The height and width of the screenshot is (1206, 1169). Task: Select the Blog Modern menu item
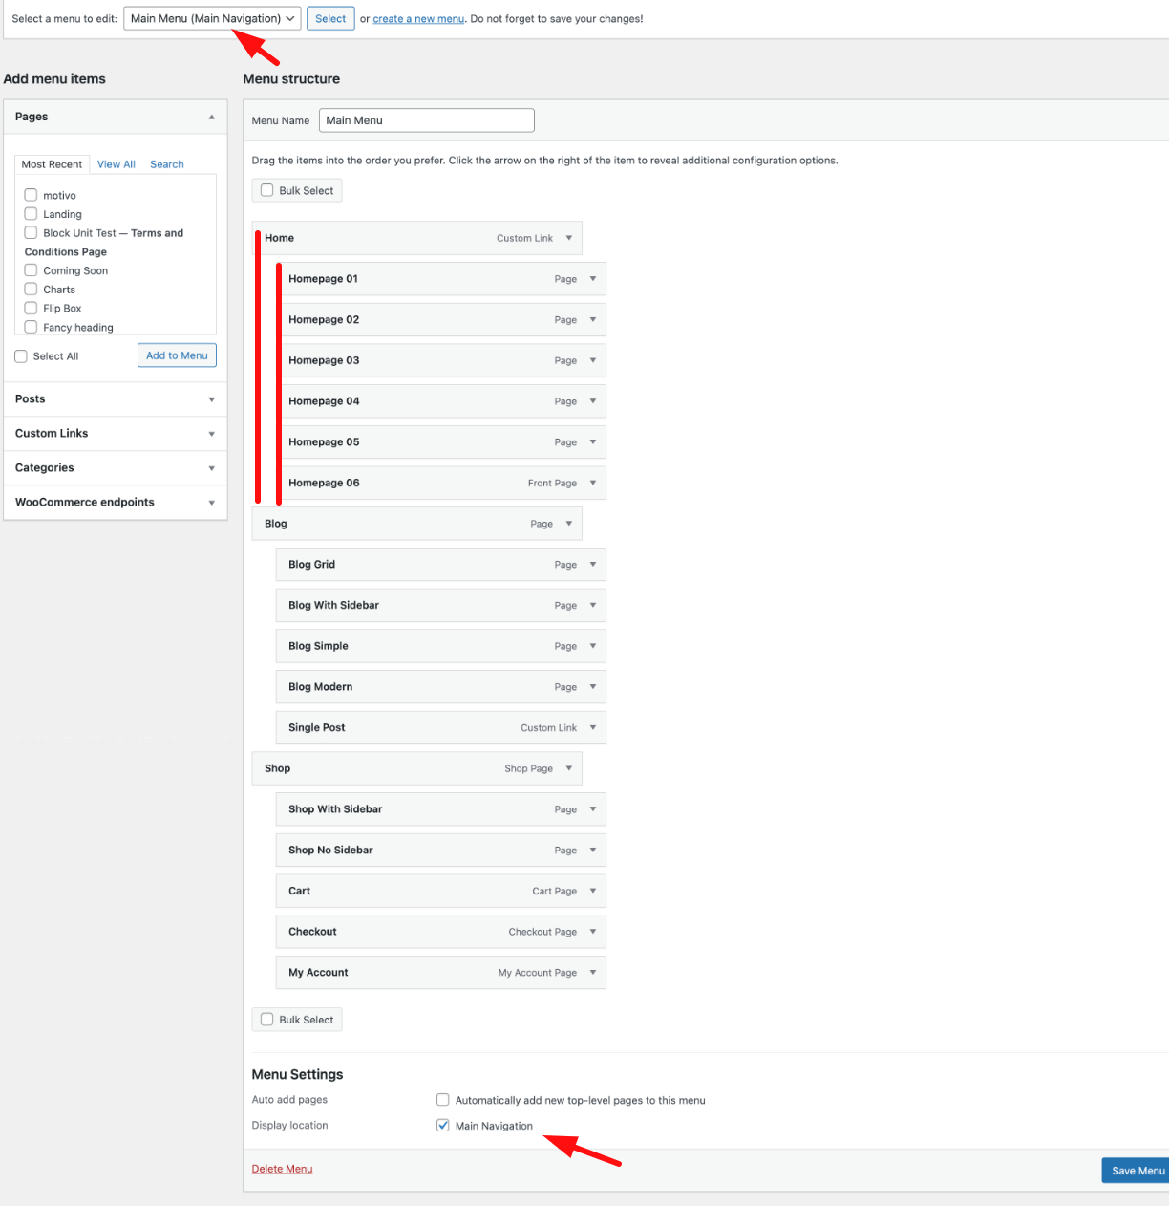pyautogui.click(x=440, y=687)
